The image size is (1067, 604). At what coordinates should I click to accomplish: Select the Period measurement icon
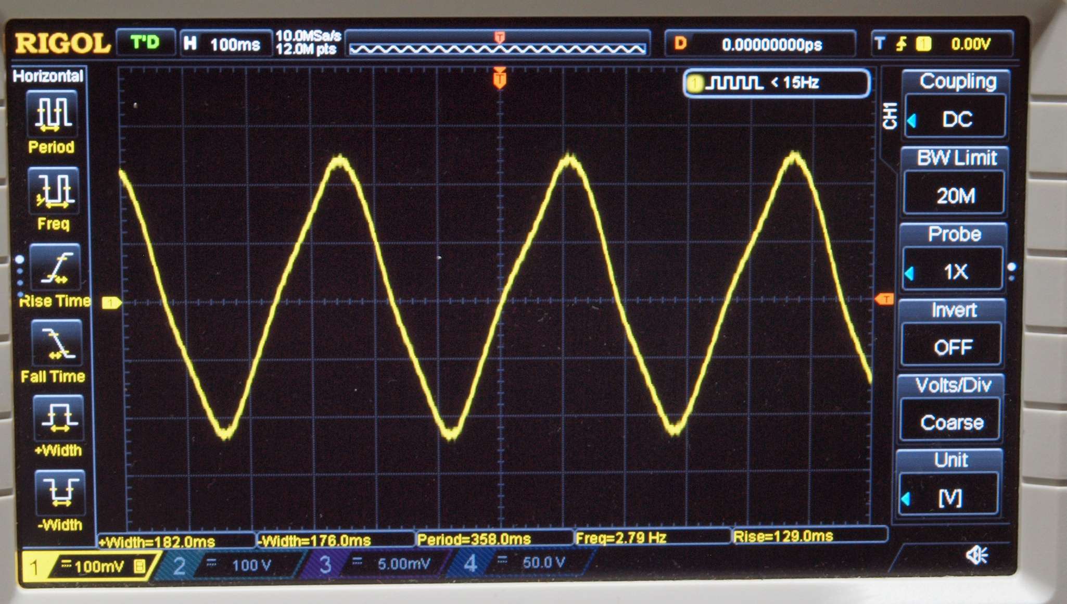click(x=52, y=114)
